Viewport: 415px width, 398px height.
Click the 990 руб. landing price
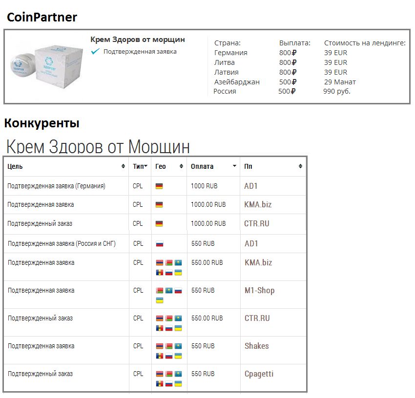(x=337, y=91)
